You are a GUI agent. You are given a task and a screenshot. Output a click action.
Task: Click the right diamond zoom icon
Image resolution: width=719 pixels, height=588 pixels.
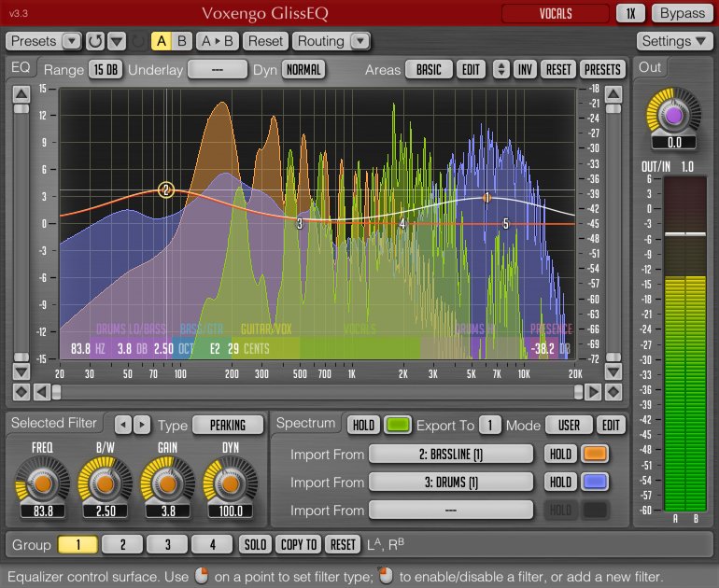click(x=613, y=392)
